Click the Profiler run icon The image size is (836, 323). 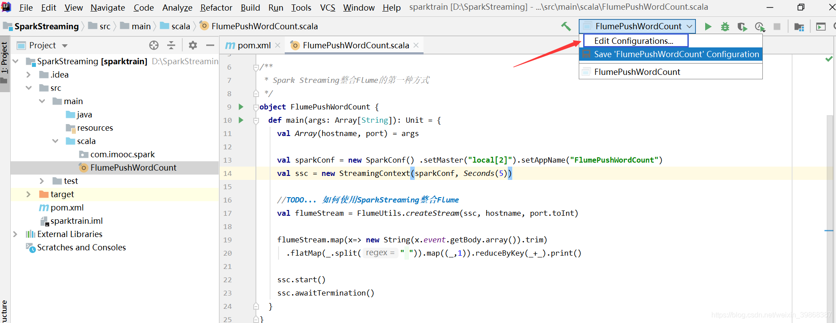tap(760, 27)
